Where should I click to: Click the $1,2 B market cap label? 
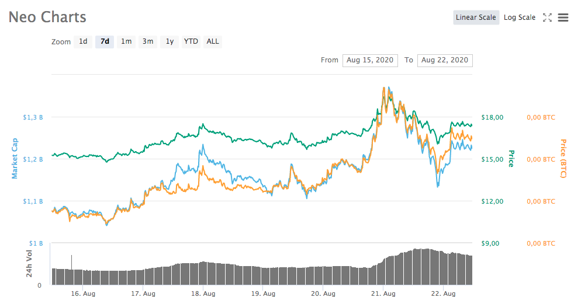click(33, 159)
